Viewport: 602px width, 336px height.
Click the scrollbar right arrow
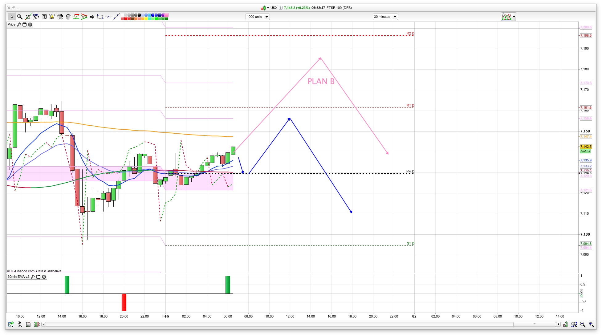coord(558,324)
